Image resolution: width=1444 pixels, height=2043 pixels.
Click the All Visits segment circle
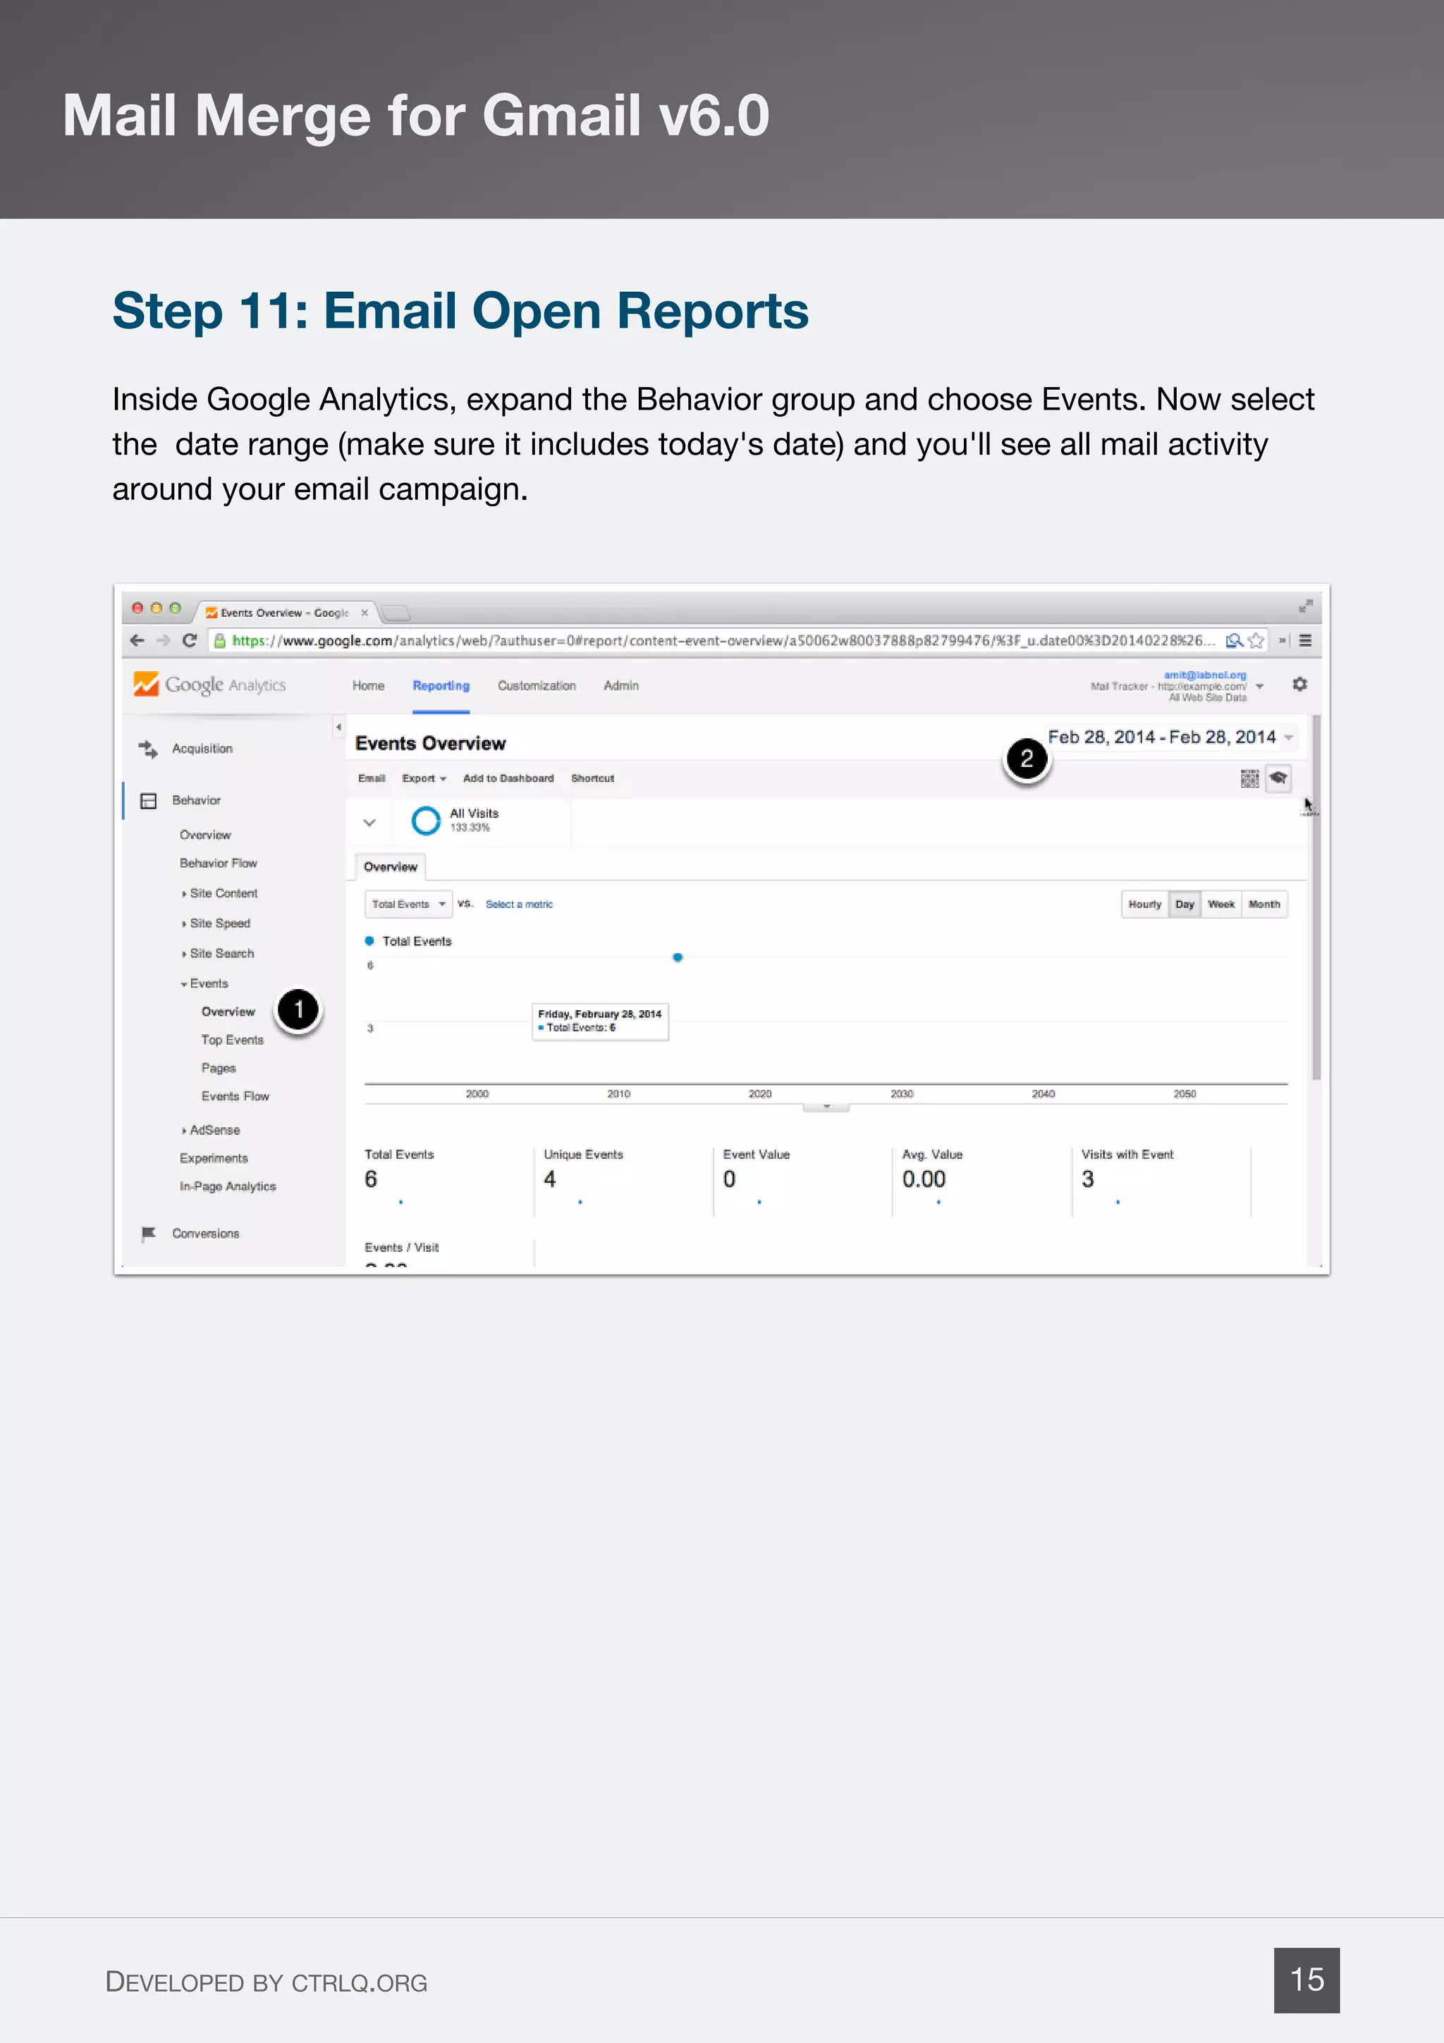tap(426, 819)
